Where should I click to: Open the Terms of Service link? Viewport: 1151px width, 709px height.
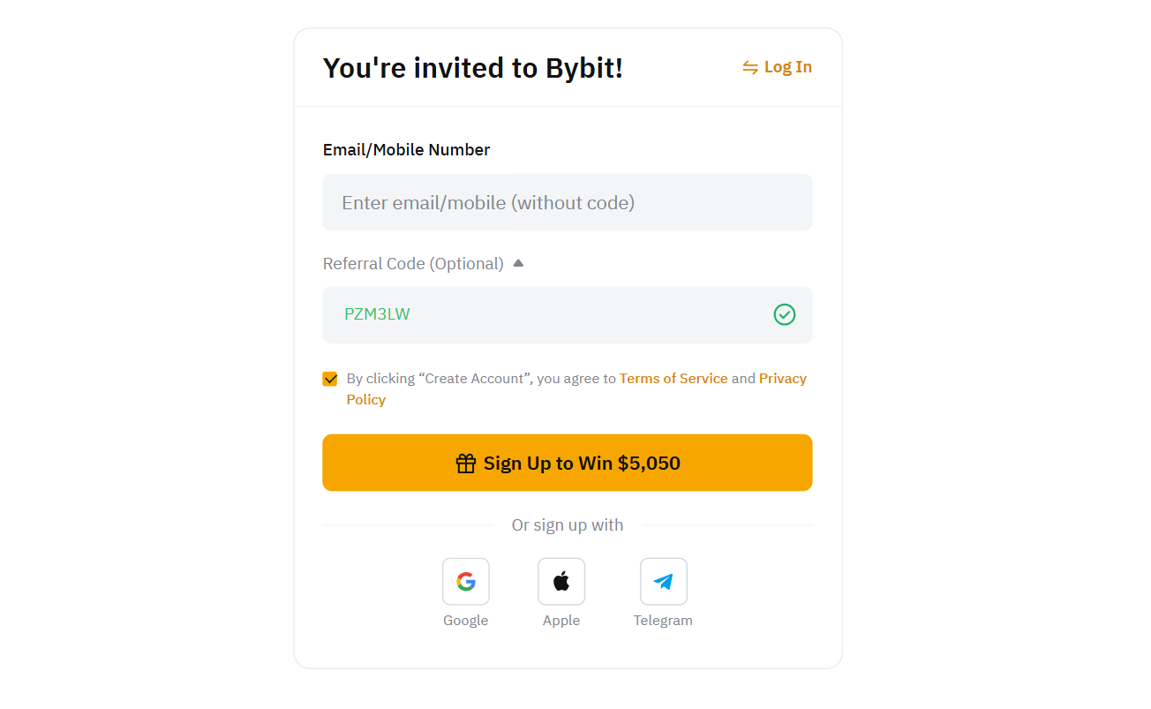673,378
